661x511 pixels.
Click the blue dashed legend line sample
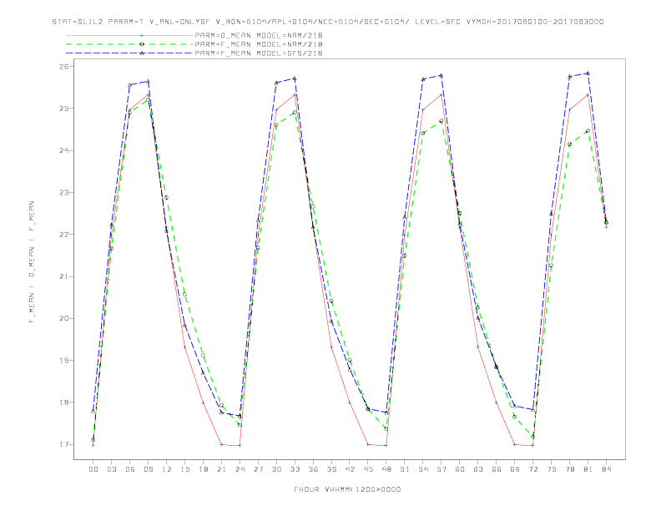point(129,53)
